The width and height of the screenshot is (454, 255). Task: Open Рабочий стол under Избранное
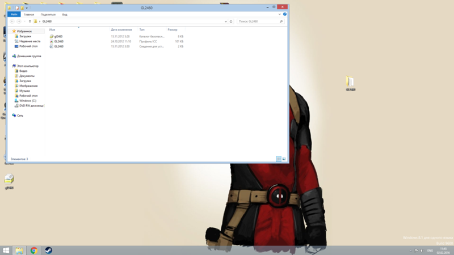[x=28, y=46]
